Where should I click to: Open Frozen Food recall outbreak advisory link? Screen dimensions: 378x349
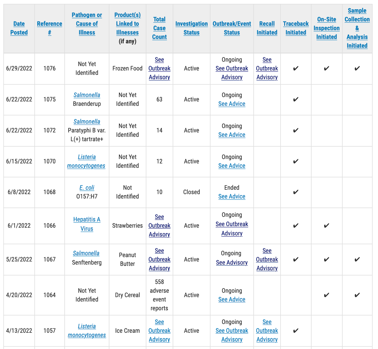tap(267, 68)
